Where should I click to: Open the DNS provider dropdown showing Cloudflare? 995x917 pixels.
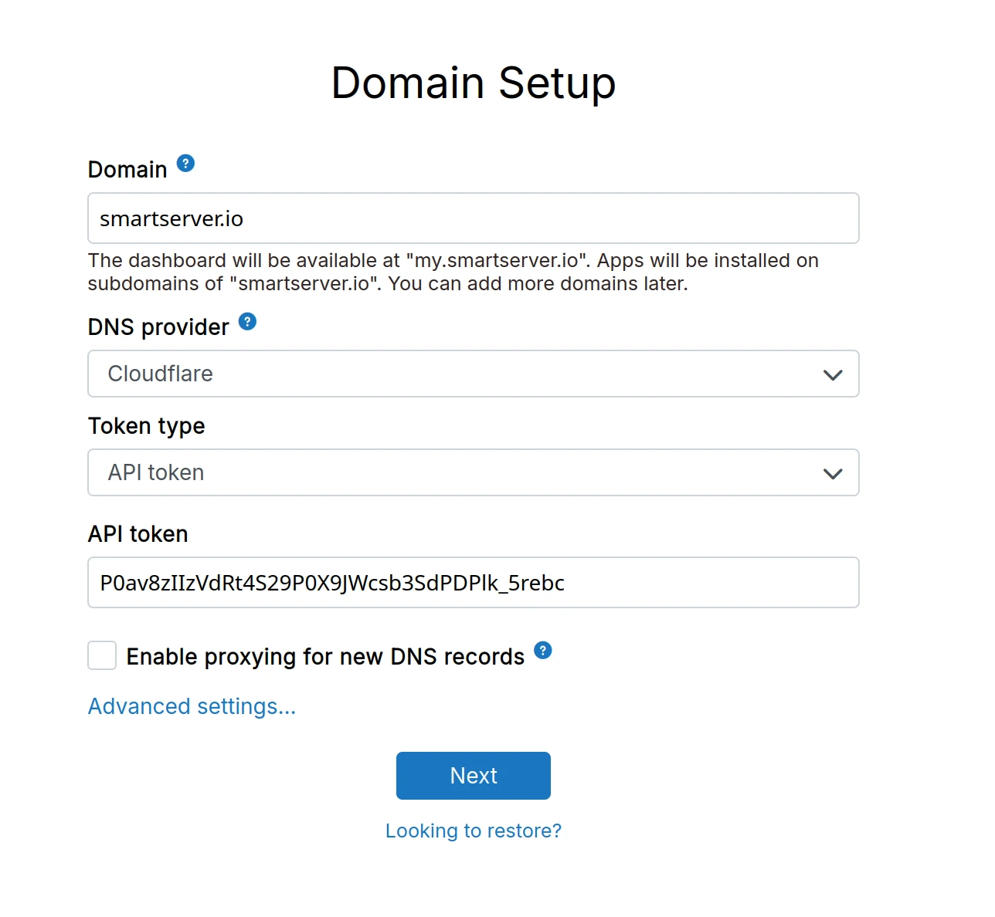473,374
